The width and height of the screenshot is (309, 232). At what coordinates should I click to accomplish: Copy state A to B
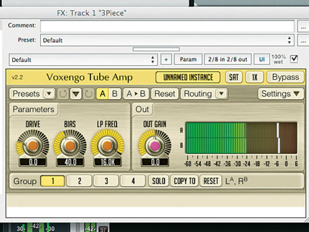136,94
